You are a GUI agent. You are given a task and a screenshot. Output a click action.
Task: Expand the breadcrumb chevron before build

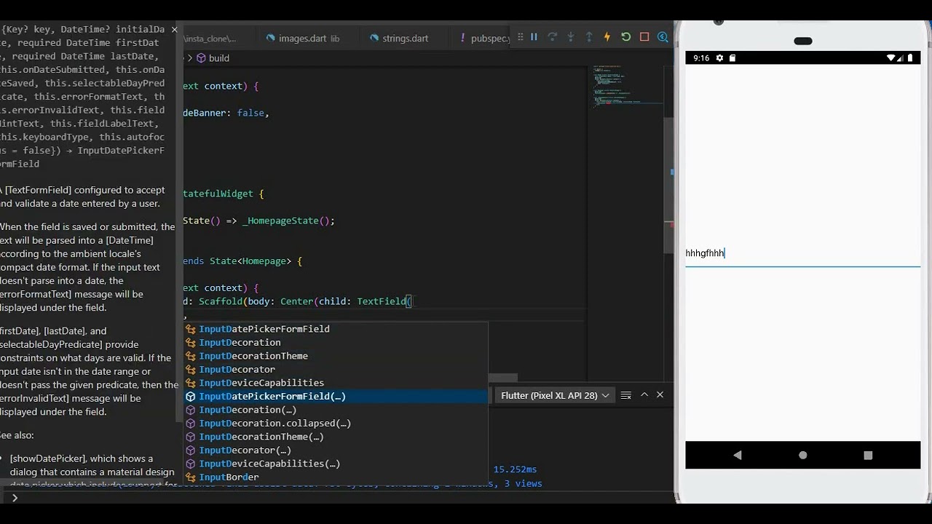pos(189,58)
